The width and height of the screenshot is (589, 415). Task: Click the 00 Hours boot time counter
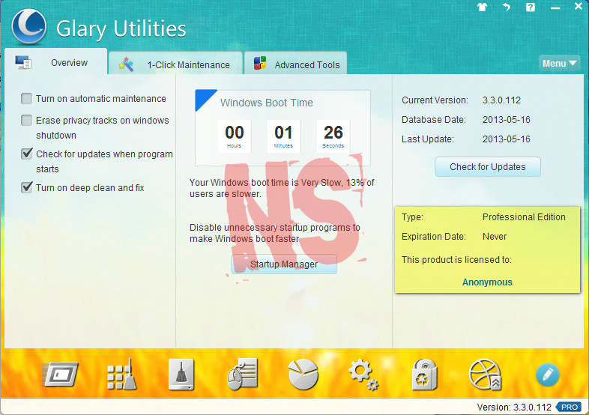click(x=235, y=136)
